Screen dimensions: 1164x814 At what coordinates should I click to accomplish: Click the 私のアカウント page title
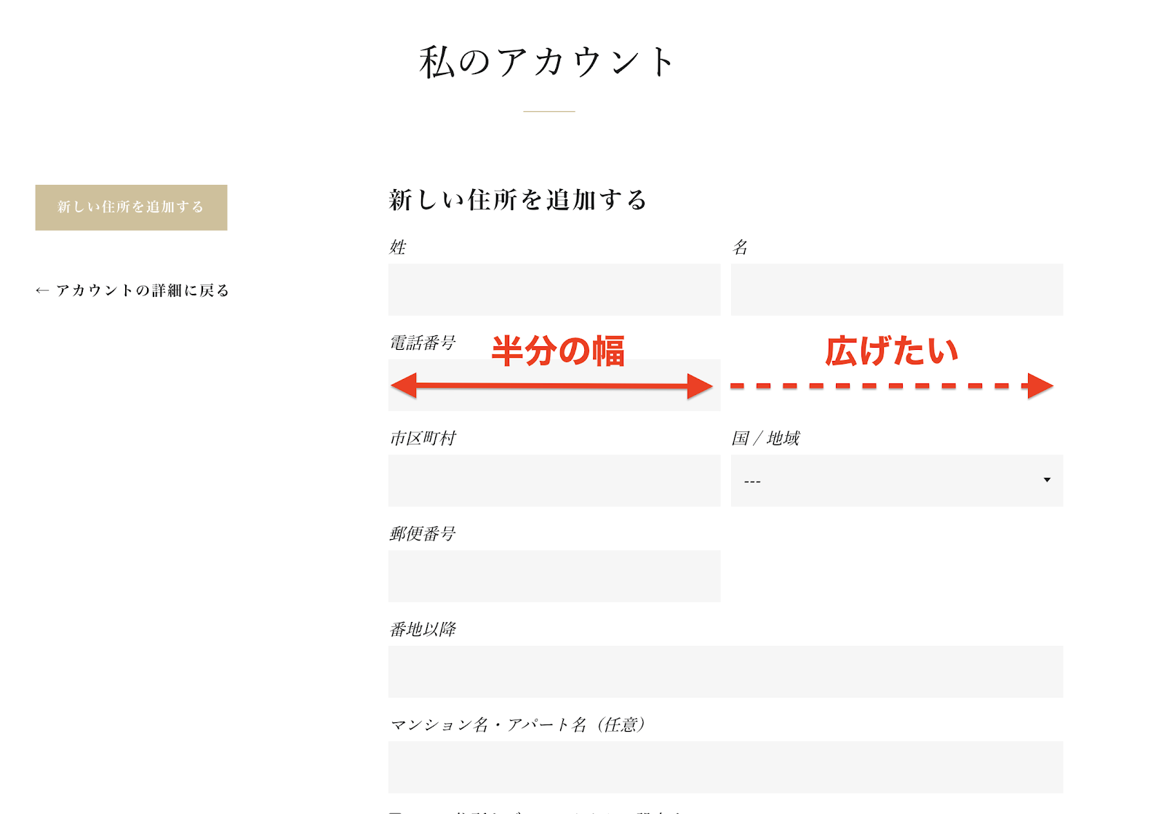(x=549, y=62)
